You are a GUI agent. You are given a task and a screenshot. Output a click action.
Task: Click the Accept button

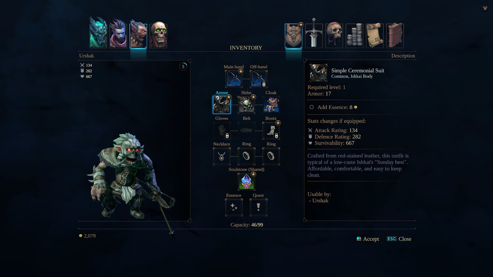(368, 239)
